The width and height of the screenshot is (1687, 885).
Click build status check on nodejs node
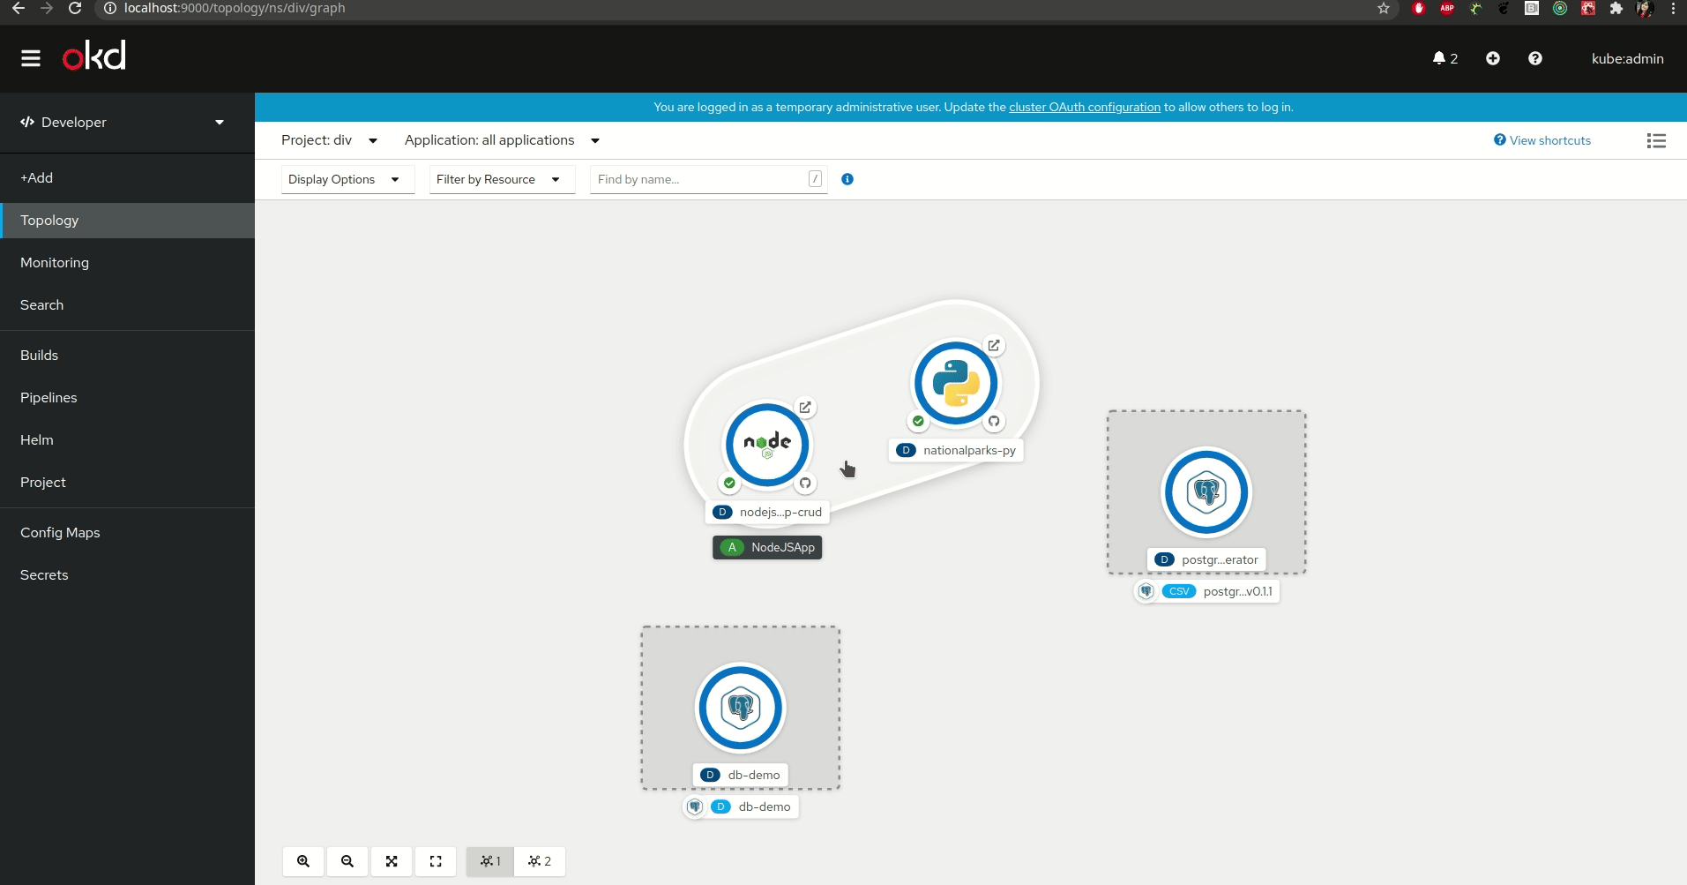[x=729, y=484]
